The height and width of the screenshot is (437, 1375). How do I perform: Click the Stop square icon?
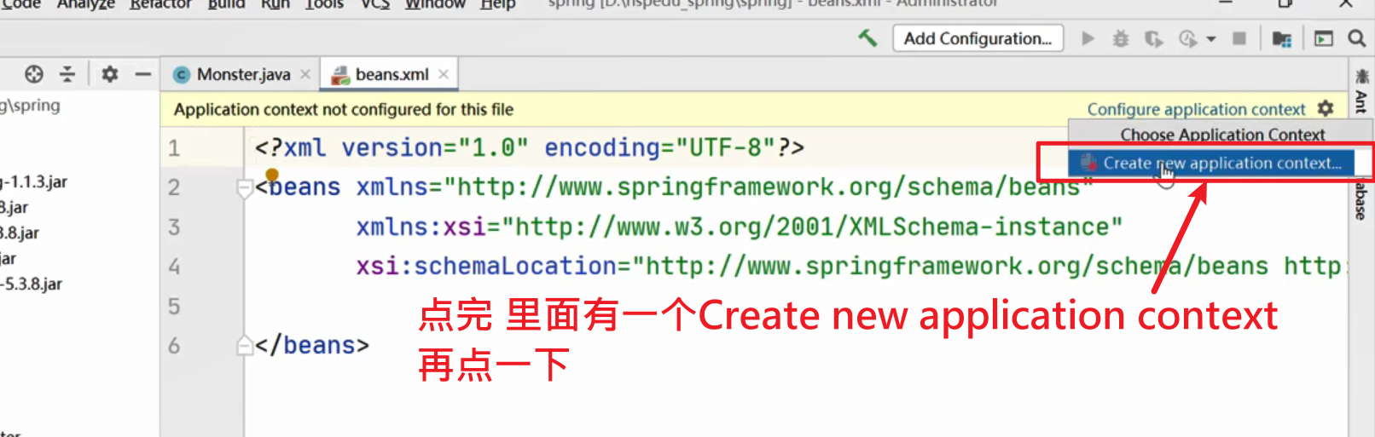(x=1239, y=38)
